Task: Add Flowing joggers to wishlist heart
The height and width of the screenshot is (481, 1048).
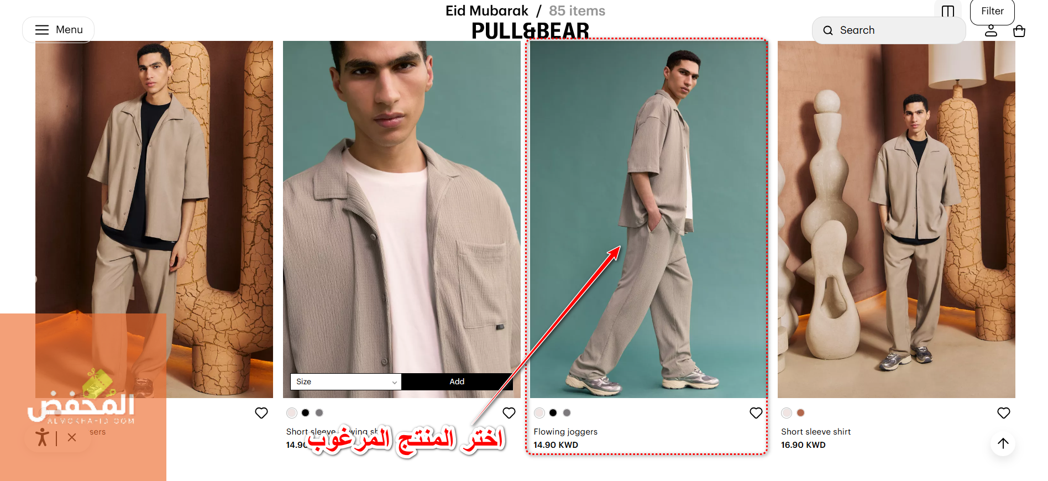Action: click(x=756, y=413)
